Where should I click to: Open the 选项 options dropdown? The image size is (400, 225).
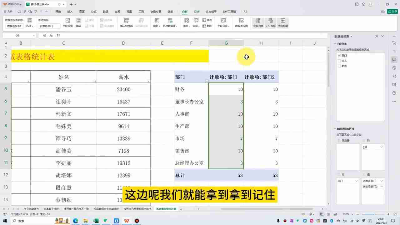click(x=30, y=26)
